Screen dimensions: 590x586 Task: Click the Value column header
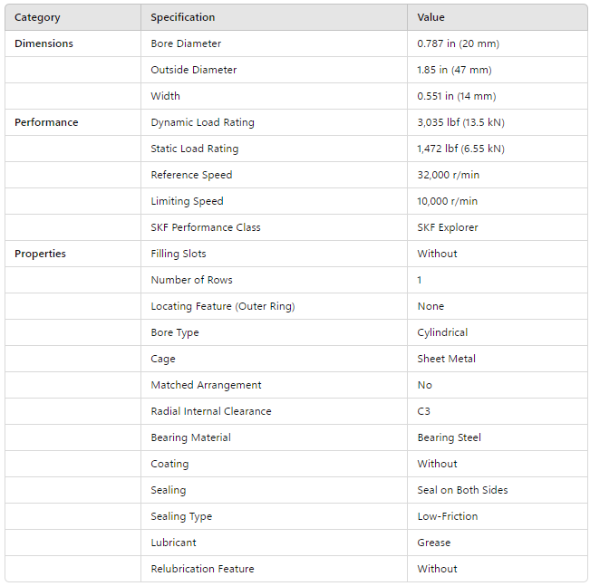click(x=430, y=17)
